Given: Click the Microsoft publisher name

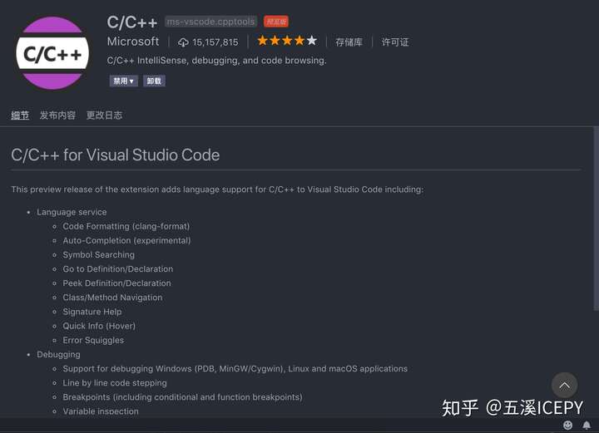Looking at the screenshot, I should (133, 42).
